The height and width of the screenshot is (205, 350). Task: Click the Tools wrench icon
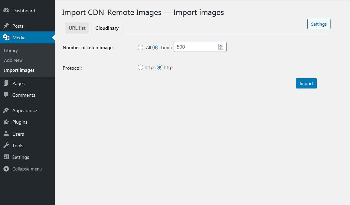coord(6,146)
